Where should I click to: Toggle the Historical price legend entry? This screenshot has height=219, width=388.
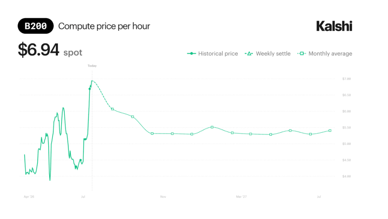click(213, 53)
